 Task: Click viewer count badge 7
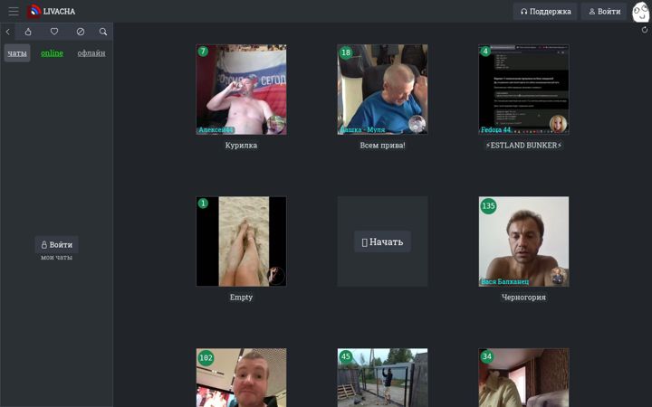click(203, 52)
